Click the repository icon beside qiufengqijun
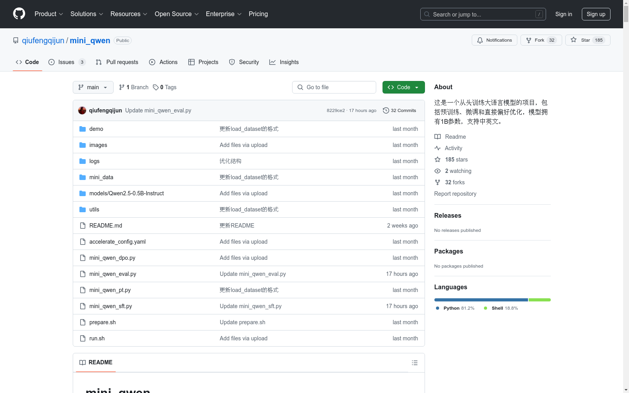This screenshot has height=393, width=629. click(16, 40)
